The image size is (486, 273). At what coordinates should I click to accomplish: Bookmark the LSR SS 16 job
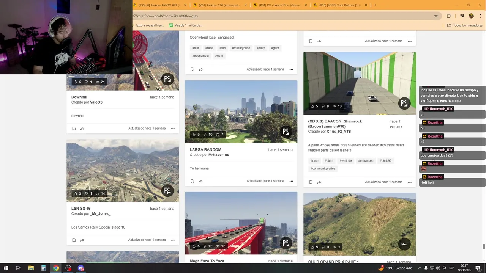point(74,240)
